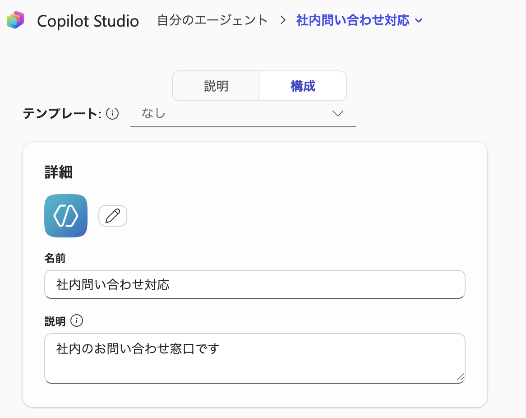This screenshot has height=418, width=526.
Task: Click the 社内問い合わせ対応 breadcrumb link
Action: tap(353, 20)
